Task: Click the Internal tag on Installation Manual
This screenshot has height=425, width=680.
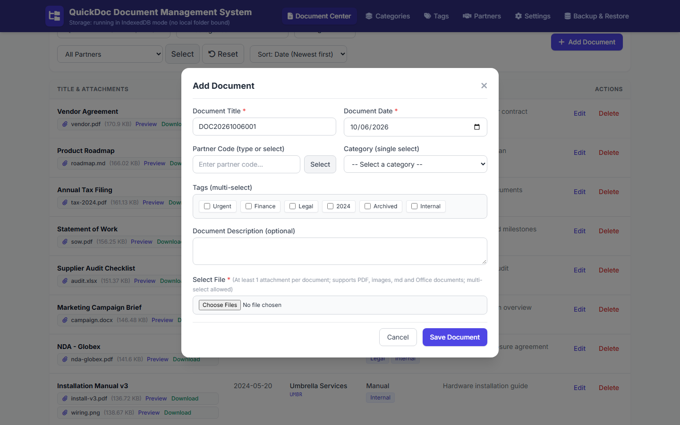Action: coord(380,398)
